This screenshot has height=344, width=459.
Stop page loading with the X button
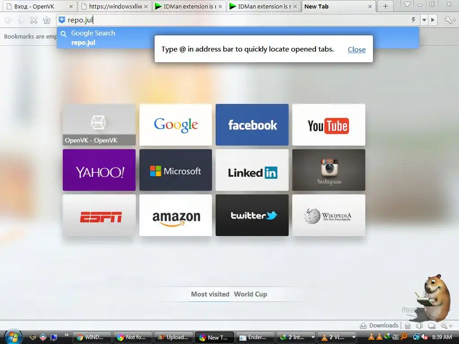point(34,20)
